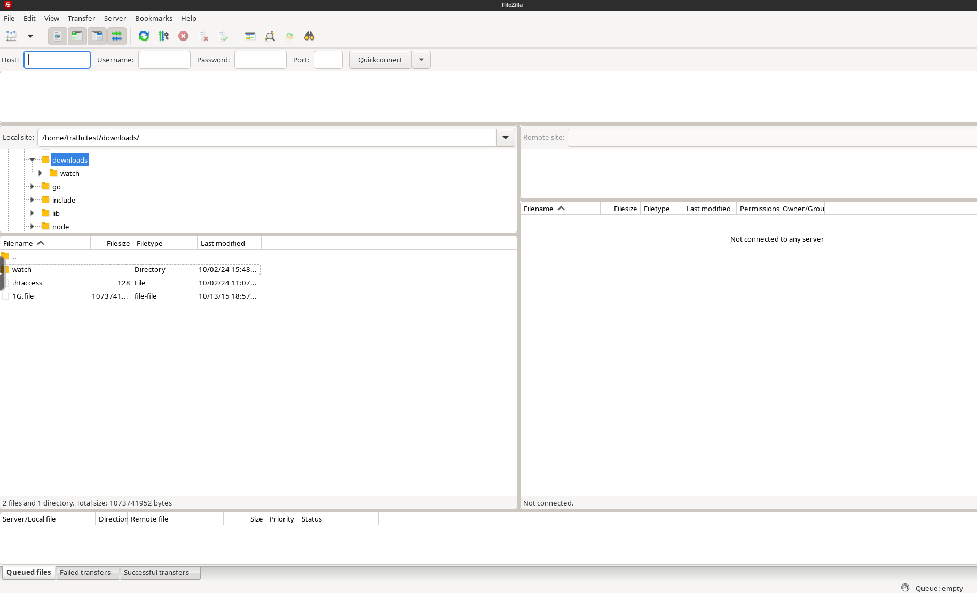Open the Bookmarks menu

point(154,18)
